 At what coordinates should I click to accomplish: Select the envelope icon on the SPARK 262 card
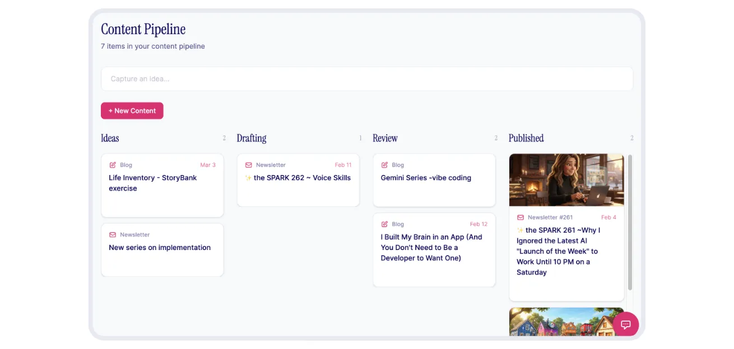click(x=249, y=164)
